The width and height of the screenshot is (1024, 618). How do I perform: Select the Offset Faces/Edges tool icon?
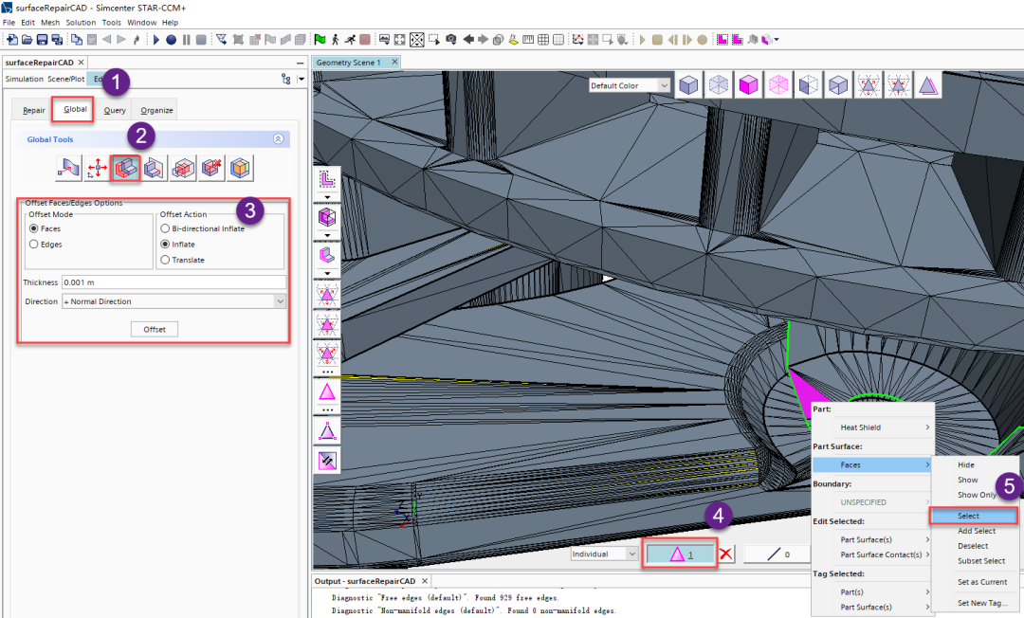(x=125, y=169)
